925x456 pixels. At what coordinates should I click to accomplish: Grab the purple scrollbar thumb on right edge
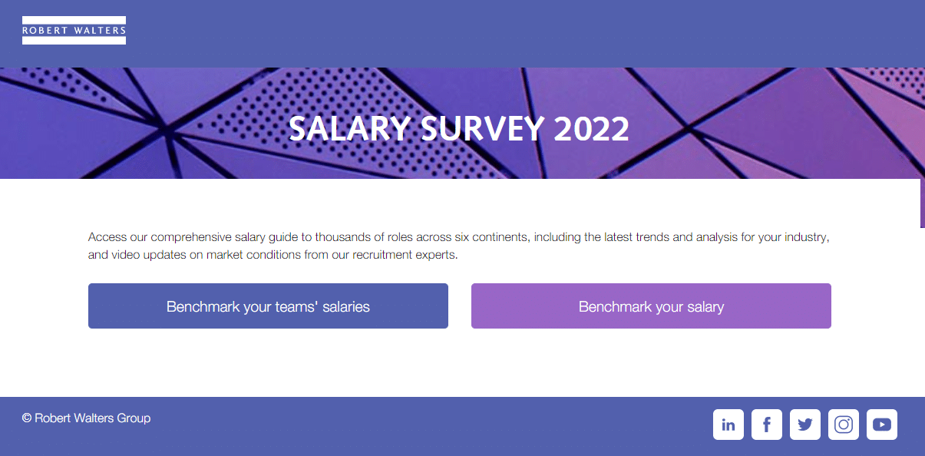[x=922, y=203]
